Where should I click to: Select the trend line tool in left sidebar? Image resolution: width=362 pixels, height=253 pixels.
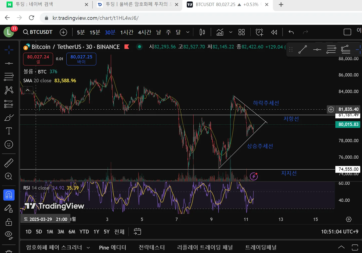[9, 63]
